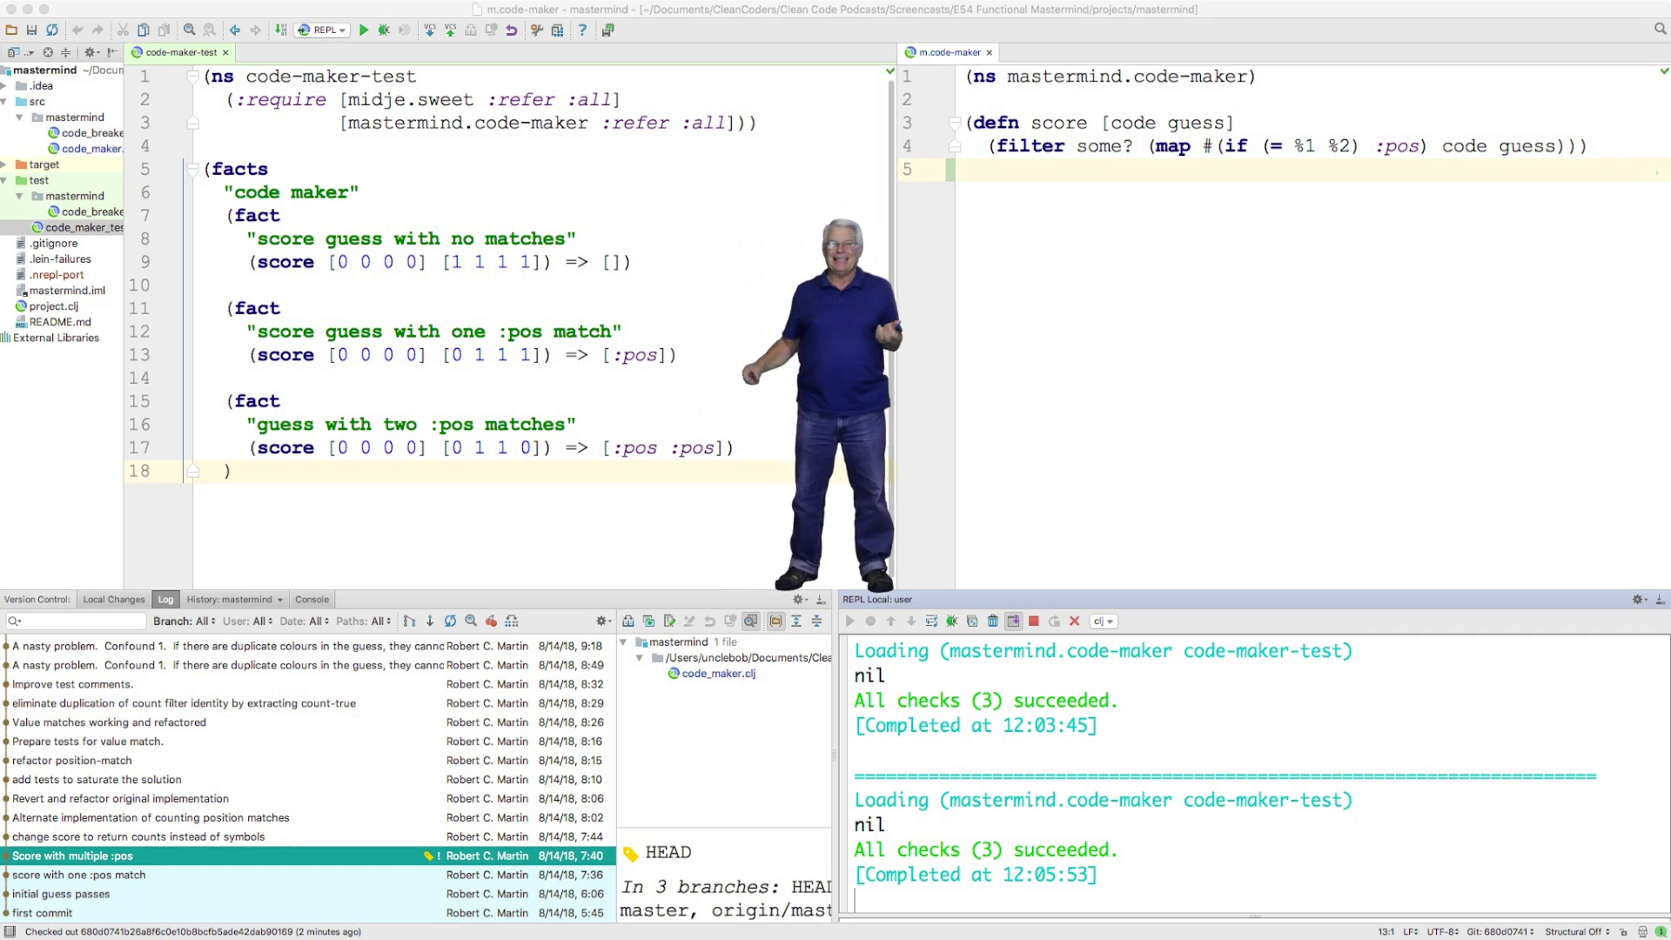Viewport: 1671px width, 940px height.
Task: Open the Date: All filter
Action: click(x=304, y=621)
